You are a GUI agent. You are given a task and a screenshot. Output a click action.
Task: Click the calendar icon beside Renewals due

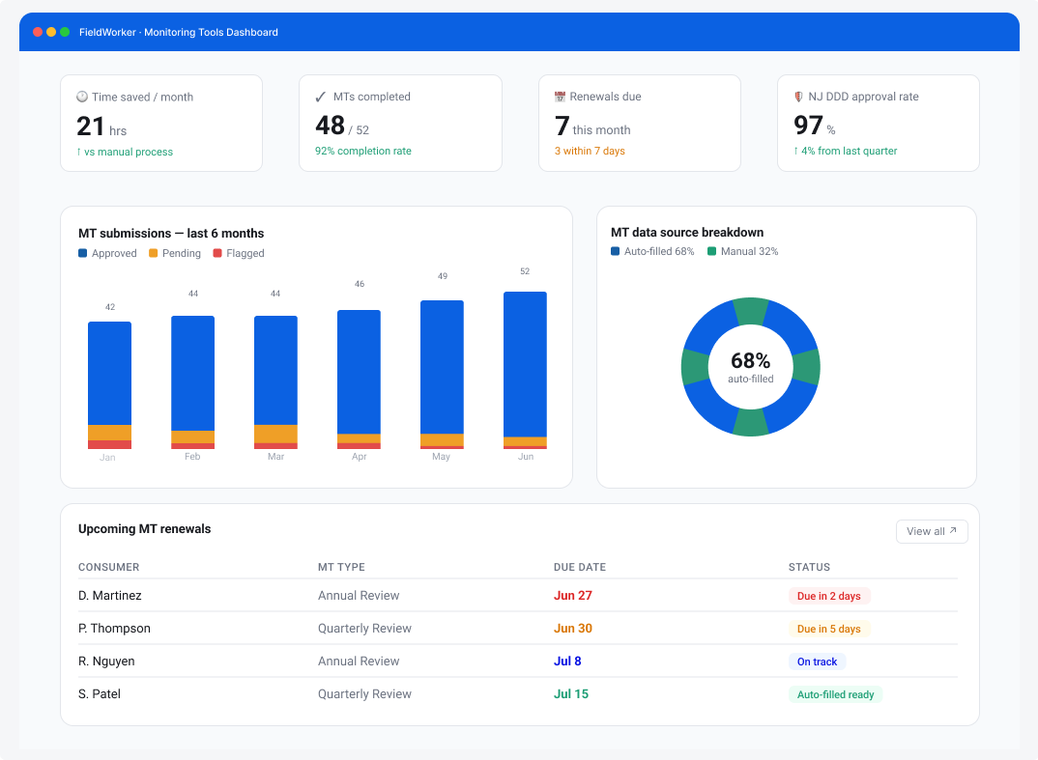pyautogui.click(x=560, y=97)
